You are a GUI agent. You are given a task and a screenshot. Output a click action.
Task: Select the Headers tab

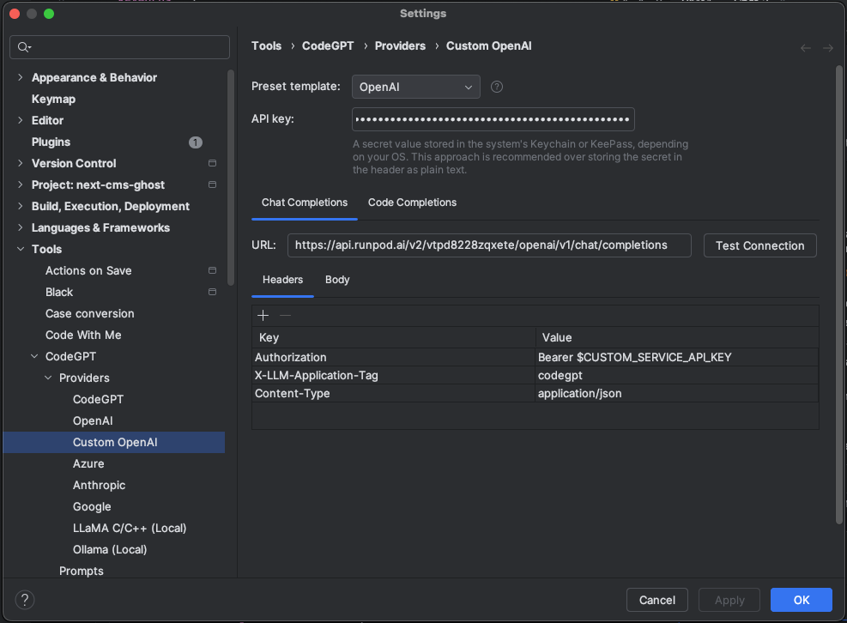click(282, 280)
